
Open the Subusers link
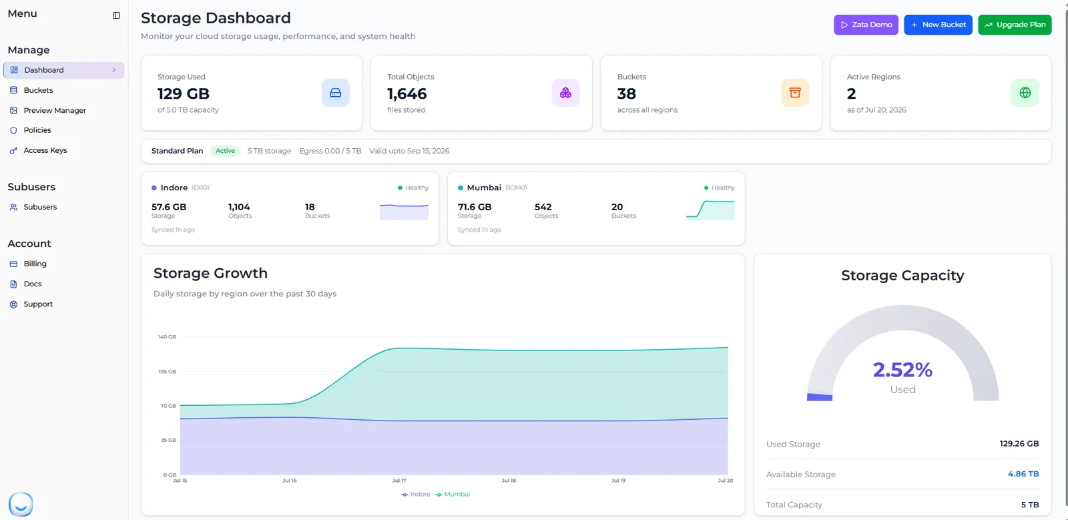(x=40, y=207)
